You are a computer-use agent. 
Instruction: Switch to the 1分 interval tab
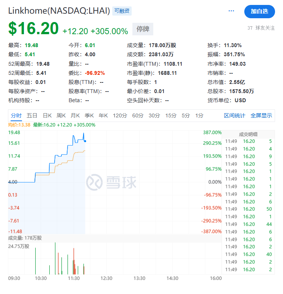(x=199, y=115)
